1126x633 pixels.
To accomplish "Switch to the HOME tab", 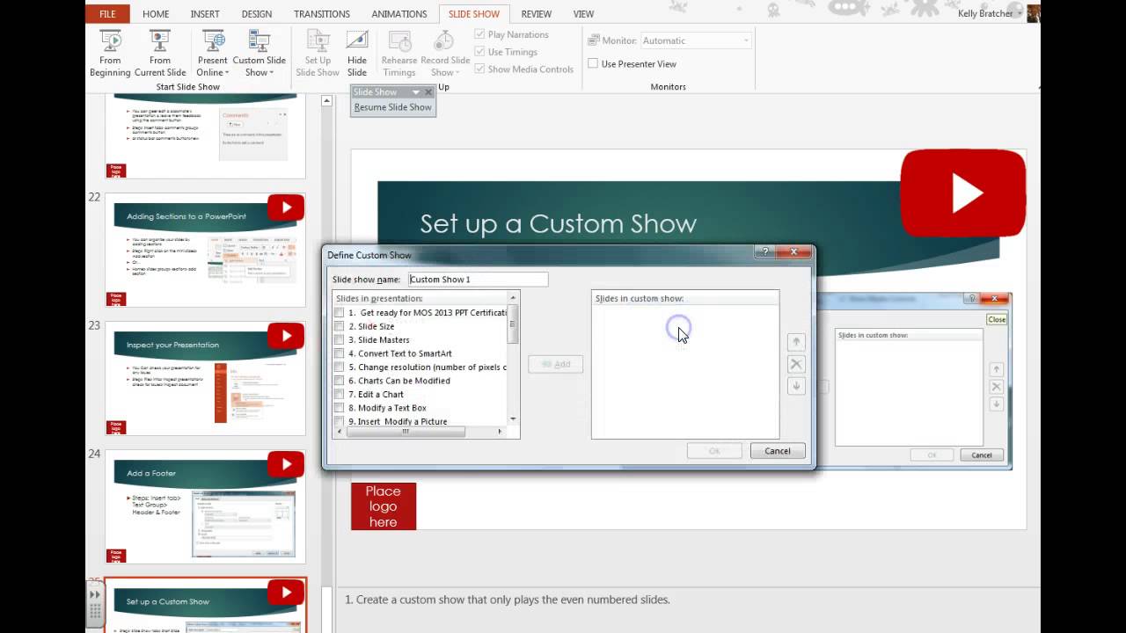I will click(x=156, y=14).
